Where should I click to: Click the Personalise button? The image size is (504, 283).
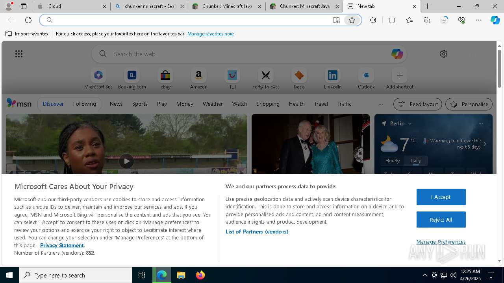coord(469,104)
